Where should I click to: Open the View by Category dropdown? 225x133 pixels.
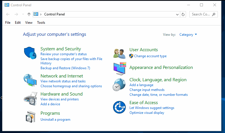[x=188, y=35]
